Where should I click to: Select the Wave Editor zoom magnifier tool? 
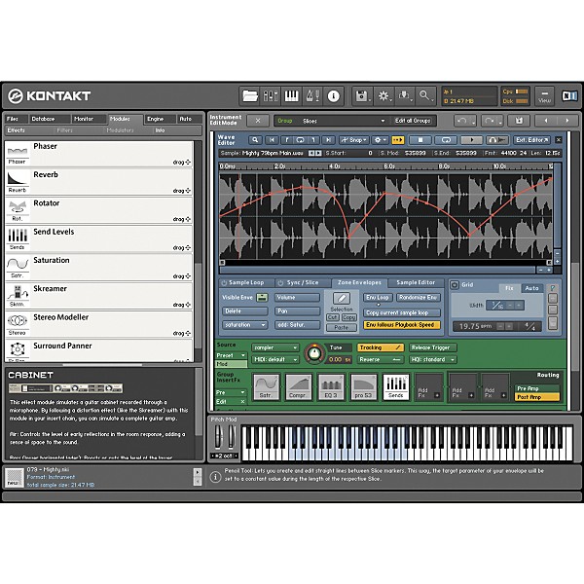point(255,140)
